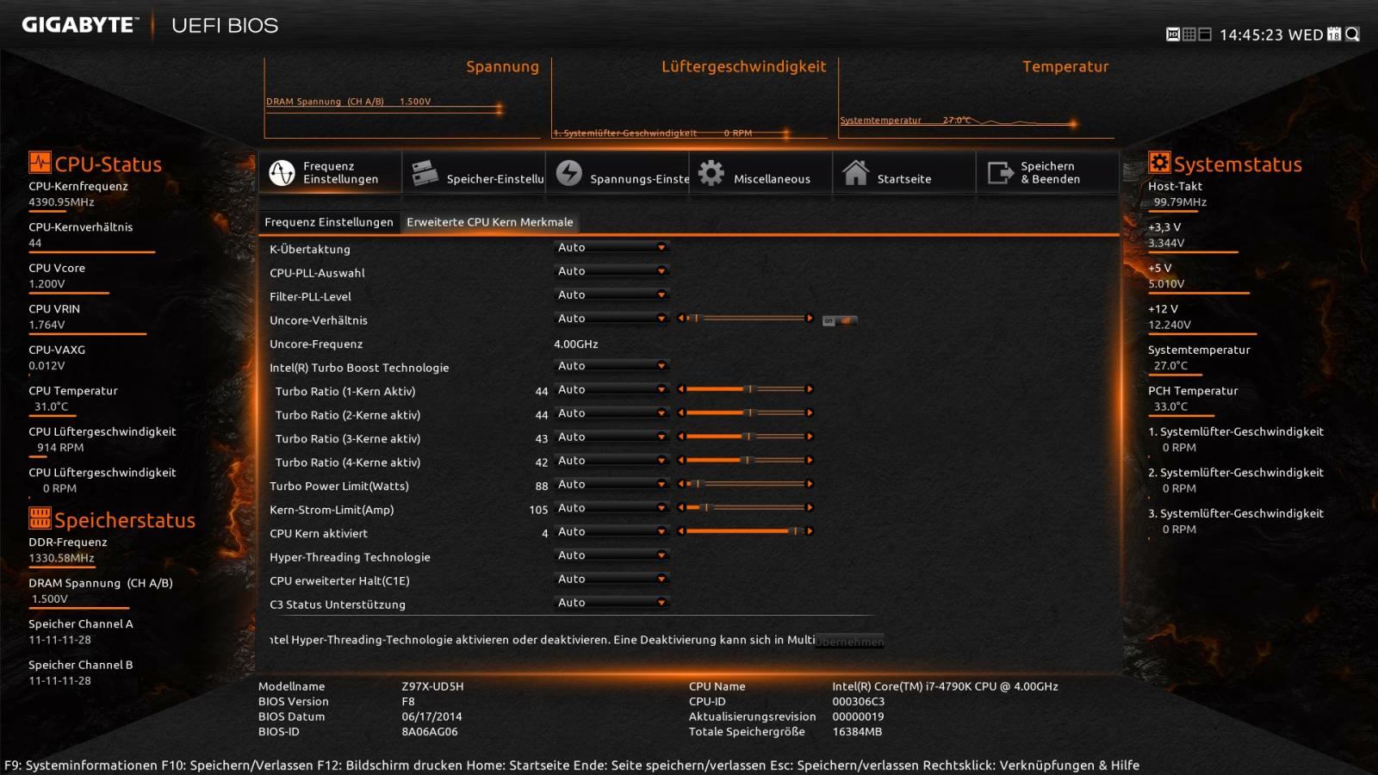1378x775 pixels.
Task: Click the clock reading 14:45:23 WED
Action: point(1271,35)
